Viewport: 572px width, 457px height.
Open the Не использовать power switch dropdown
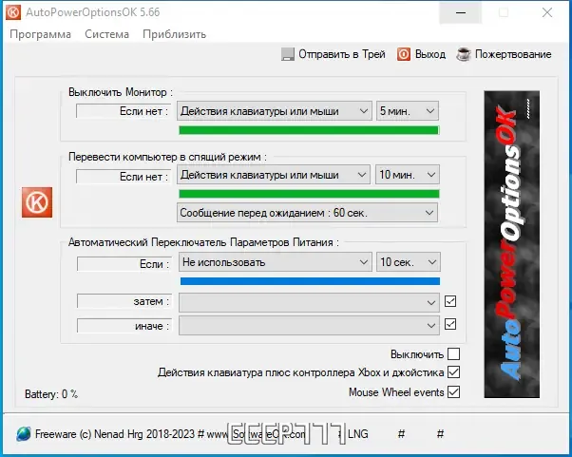click(275, 262)
